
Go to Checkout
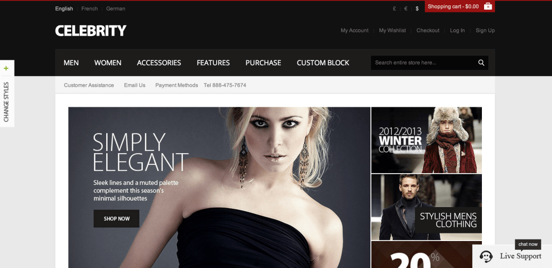(427, 31)
